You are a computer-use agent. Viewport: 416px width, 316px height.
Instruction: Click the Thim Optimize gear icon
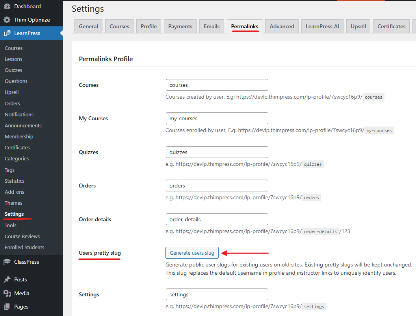point(7,20)
